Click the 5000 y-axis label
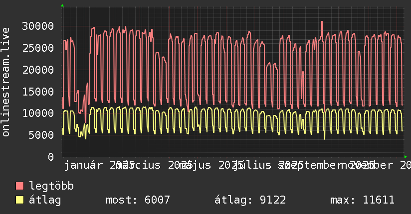 [41, 135]
